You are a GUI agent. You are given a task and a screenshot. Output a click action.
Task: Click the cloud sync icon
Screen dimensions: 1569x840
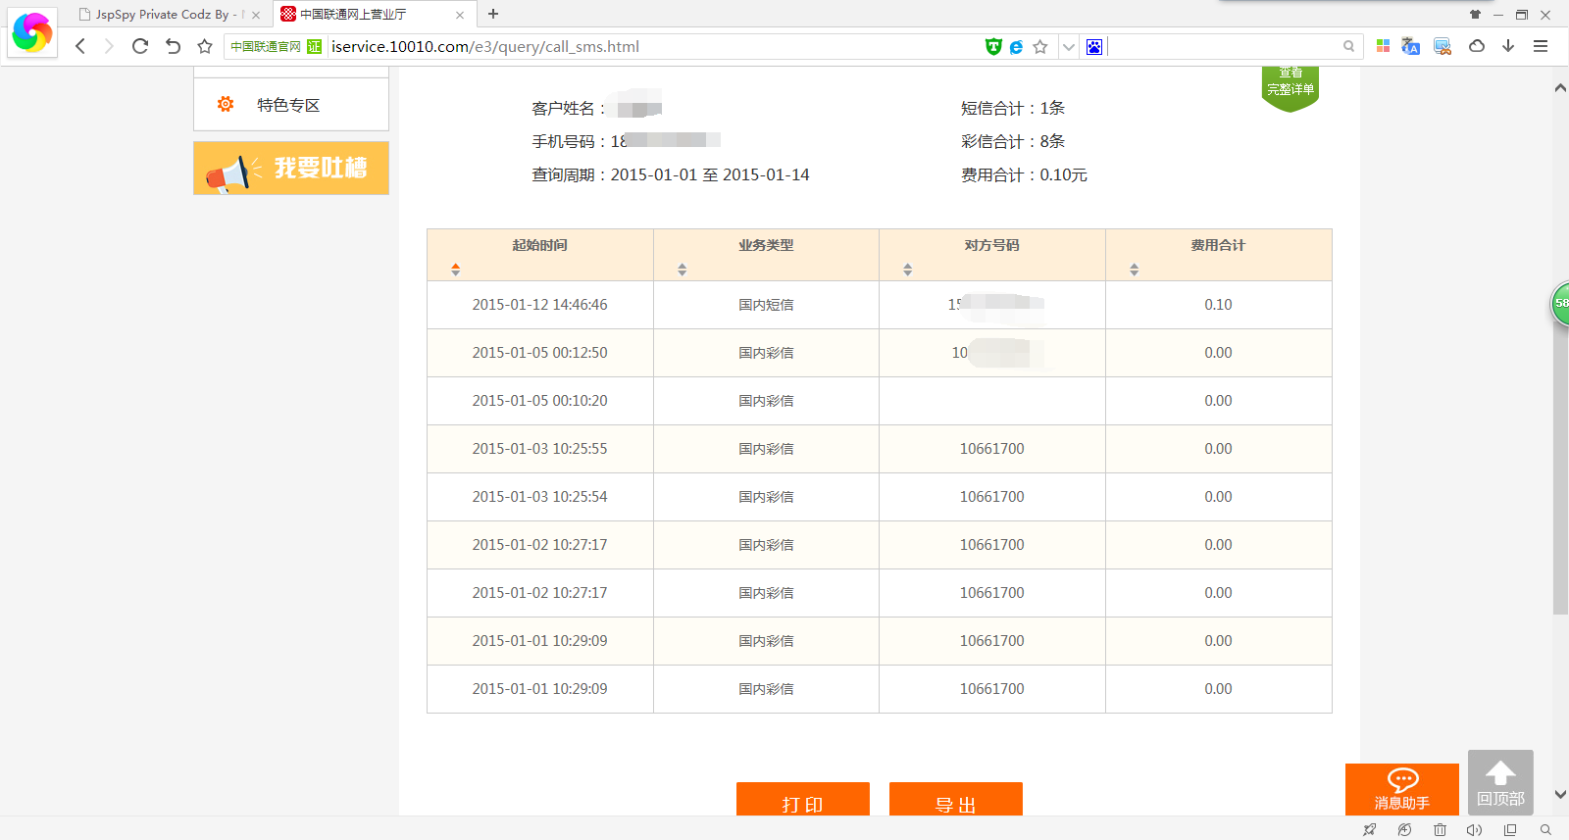(x=1477, y=46)
